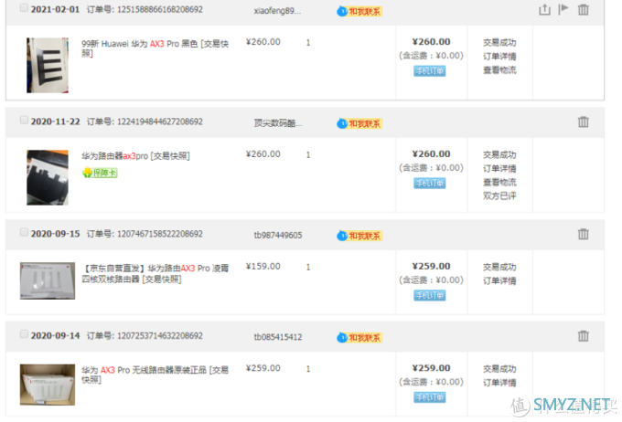Click 手机订单 badge on 2020-09-15 order

click(430, 295)
